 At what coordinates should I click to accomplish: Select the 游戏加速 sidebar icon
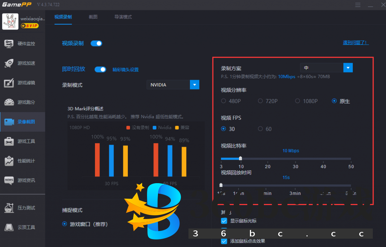tap(23, 63)
